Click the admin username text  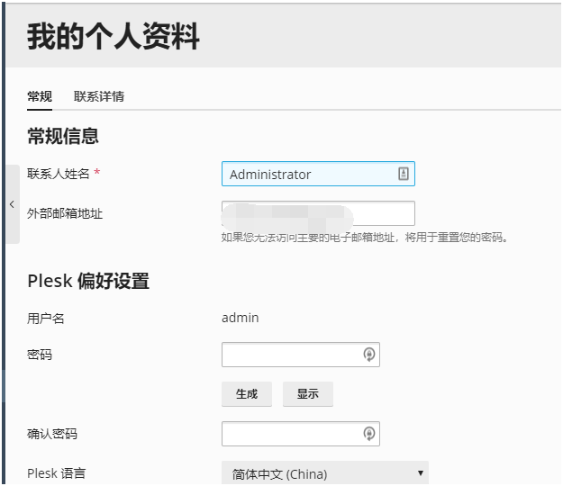coord(241,318)
